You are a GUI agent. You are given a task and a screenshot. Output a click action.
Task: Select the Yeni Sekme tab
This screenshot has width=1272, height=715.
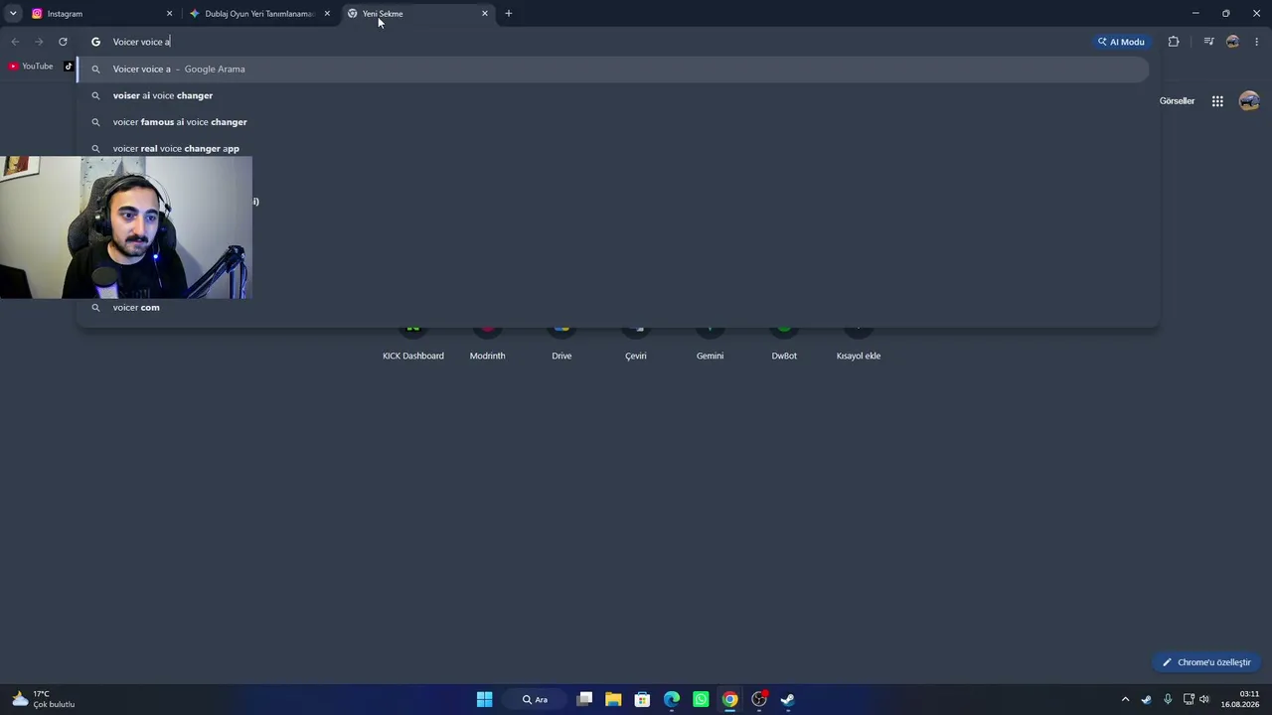417,14
